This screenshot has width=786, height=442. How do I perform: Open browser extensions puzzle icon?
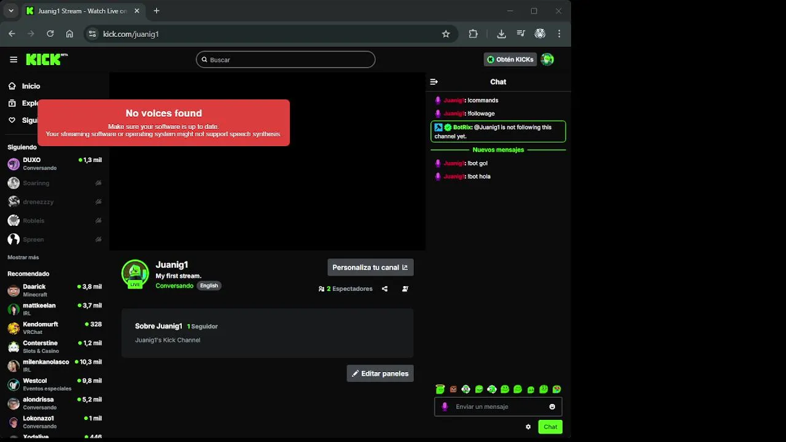(x=473, y=34)
